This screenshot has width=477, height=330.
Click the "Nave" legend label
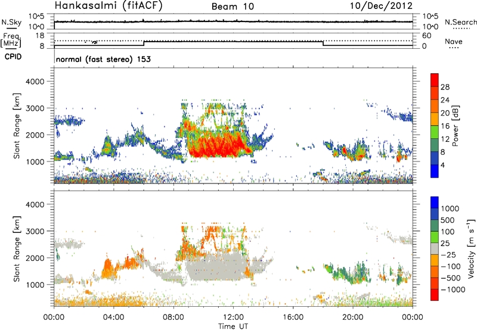click(453, 41)
